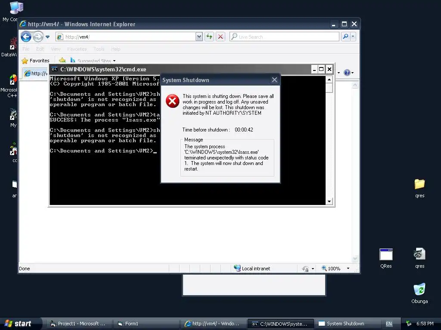
Task: Open the View menu in Internet Explorer
Action: pyautogui.click(x=56, y=49)
